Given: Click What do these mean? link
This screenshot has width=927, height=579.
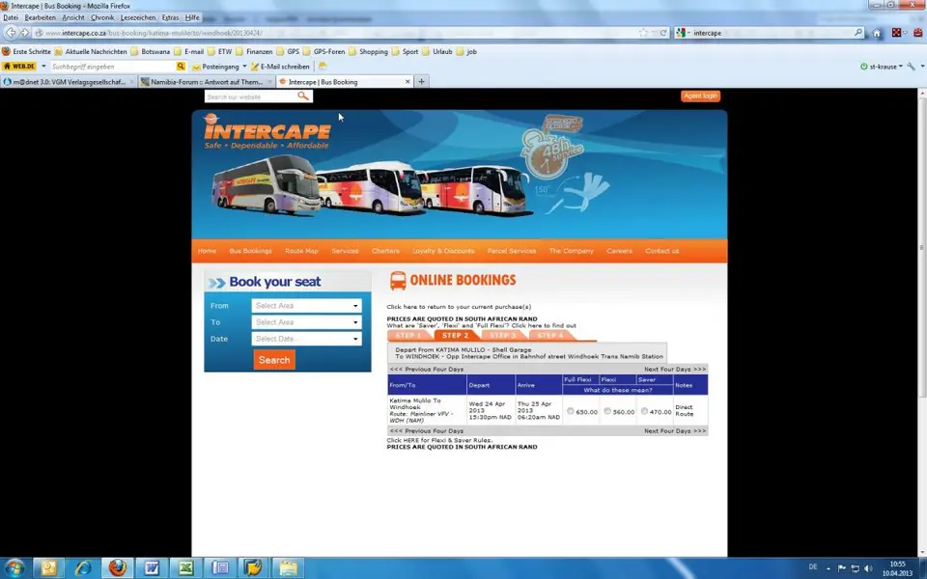Looking at the screenshot, I should (x=617, y=390).
